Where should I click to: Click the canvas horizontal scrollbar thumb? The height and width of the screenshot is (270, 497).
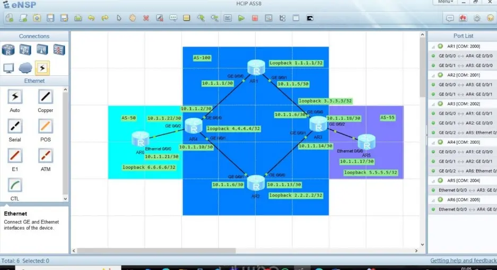[x=156, y=251]
